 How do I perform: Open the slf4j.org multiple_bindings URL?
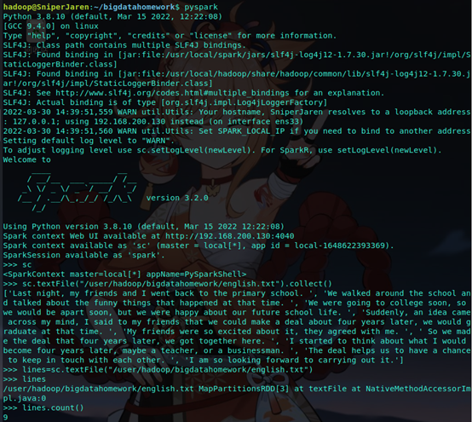coord(172,93)
